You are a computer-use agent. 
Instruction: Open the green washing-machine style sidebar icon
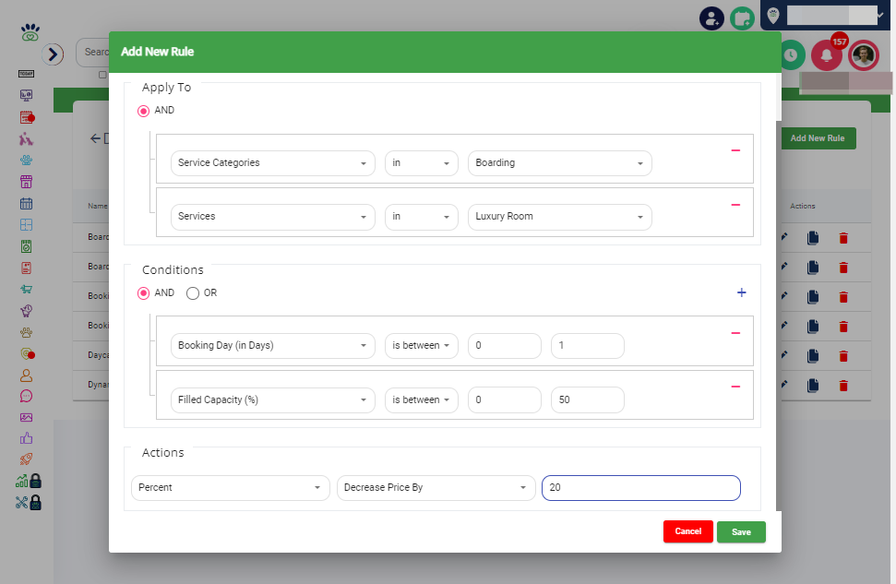(x=26, y=246)
